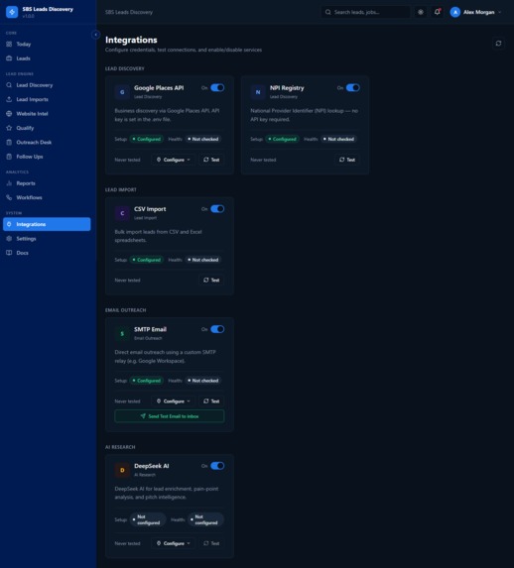Click the Integrations plug icon in the sidebar
This screenshot has width=514, height=568.
[x=9, y=224]
